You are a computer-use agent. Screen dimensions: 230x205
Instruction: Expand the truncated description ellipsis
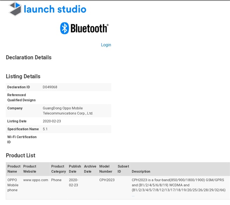(133, 196)
